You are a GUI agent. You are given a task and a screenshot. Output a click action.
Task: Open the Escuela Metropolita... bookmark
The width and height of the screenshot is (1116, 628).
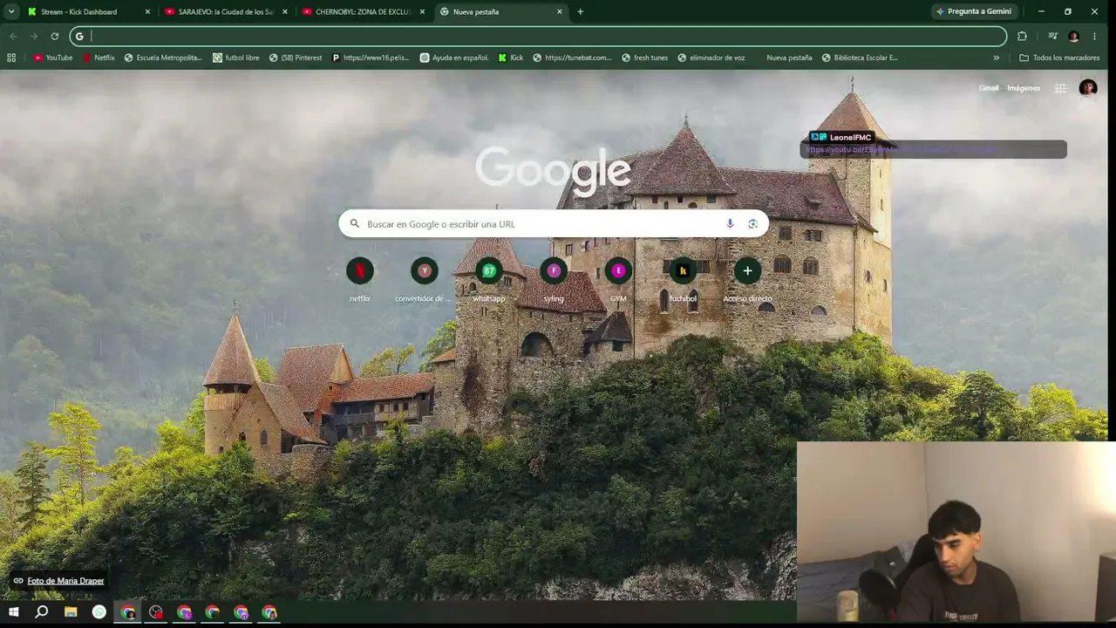(x=164, y=58)
